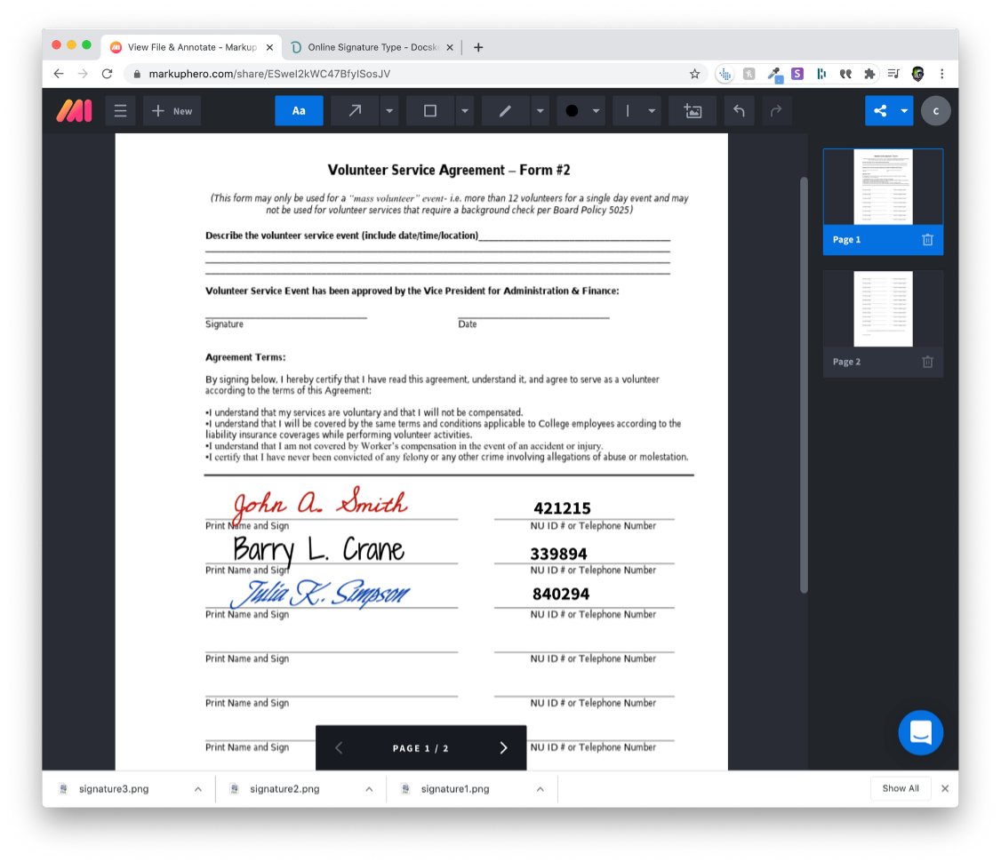Click the blue share button

pos(880,111)
